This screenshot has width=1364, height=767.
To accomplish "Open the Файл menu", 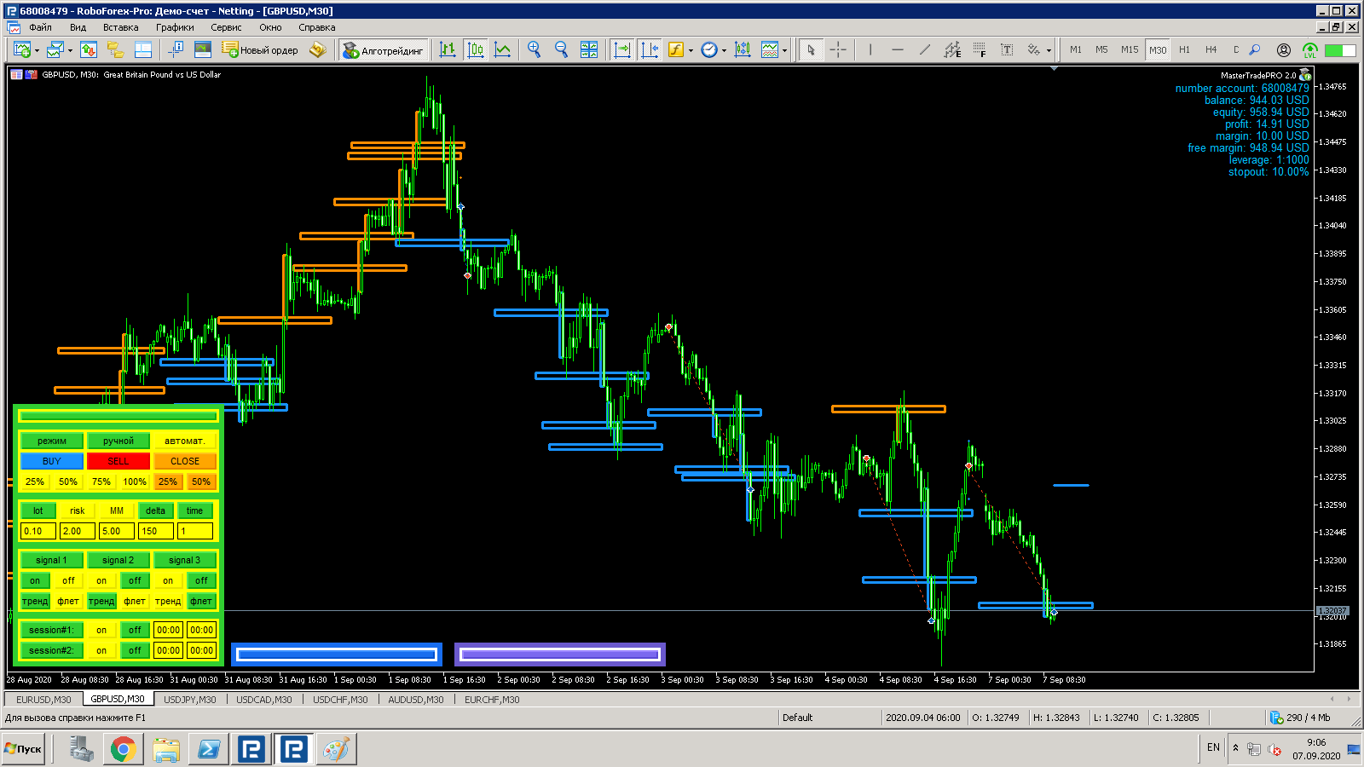I will pos(40,27).
